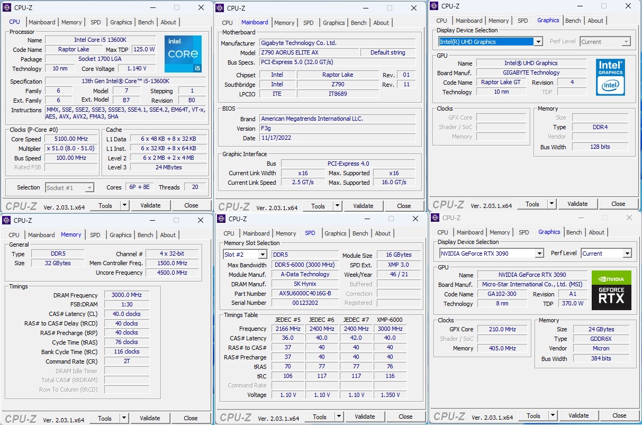
Task: Click the 24 GBytes GPU memory size
Action: (x=601, y=329)
